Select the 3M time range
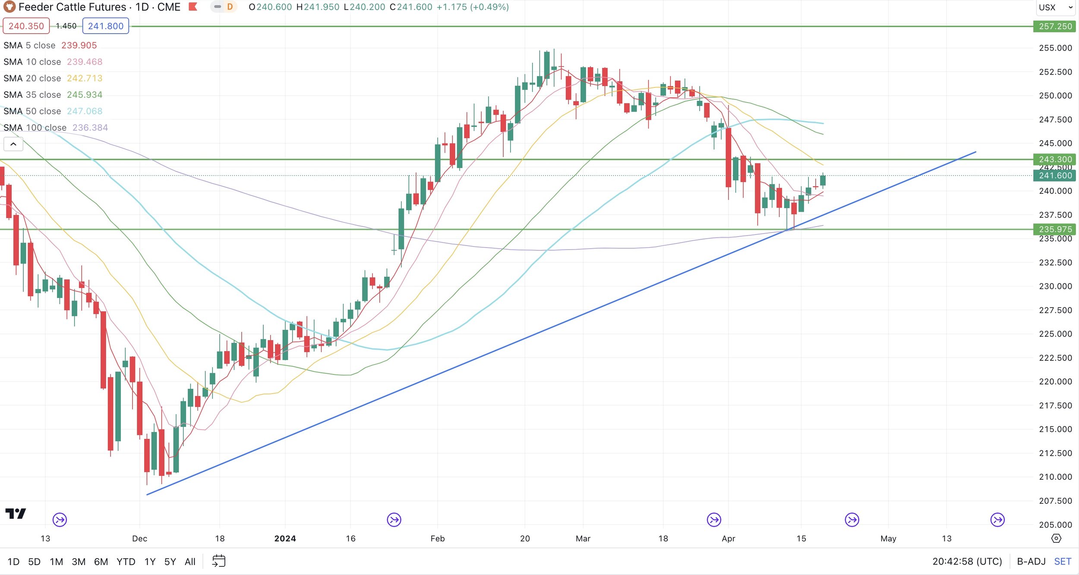The height and width of the screenshot is (575, 1079). pos(79,562)
